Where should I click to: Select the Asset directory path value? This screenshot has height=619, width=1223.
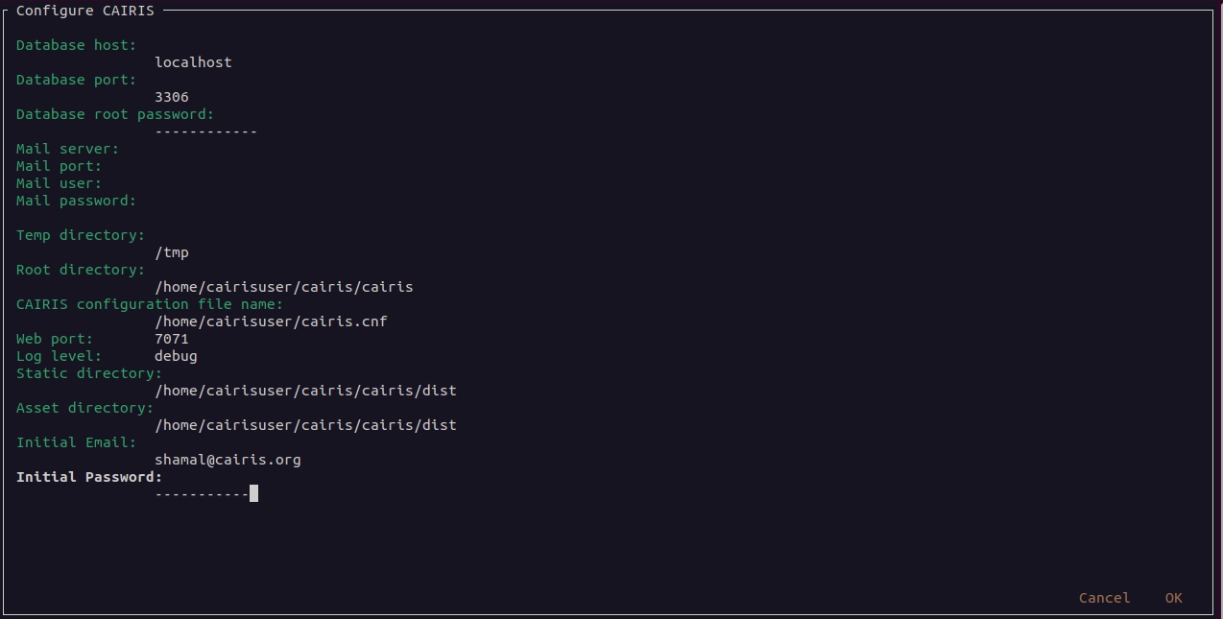(x=305, y=425)
